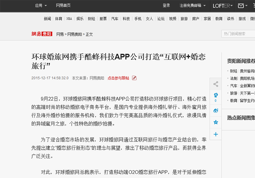The width and height of the screenshot is (255, 178).
Task: Click the article headline 环球婚旅网携手酷蜂科技
Action: 119,61
